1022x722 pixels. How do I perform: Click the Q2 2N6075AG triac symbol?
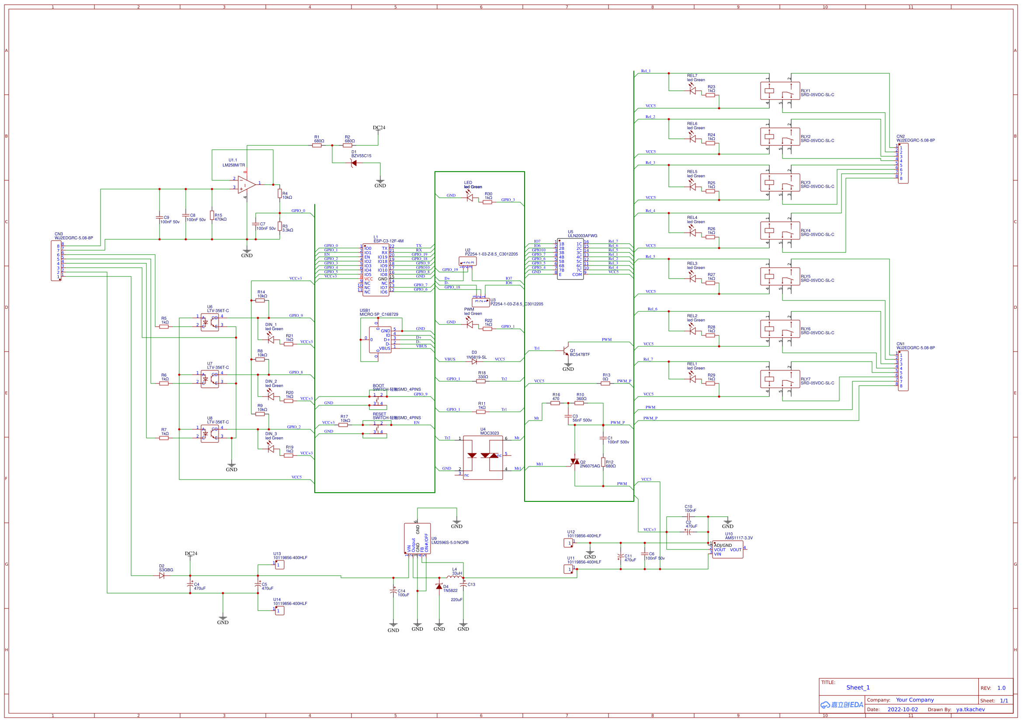click(575, 462)
